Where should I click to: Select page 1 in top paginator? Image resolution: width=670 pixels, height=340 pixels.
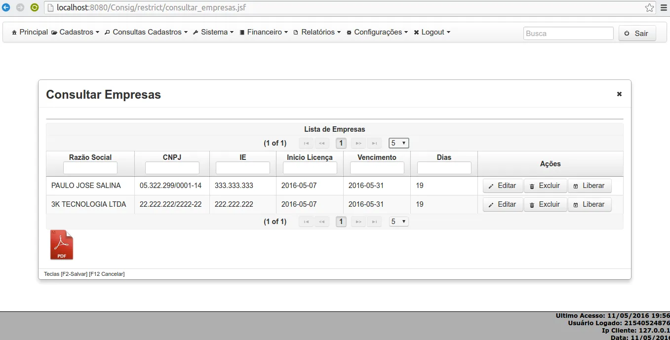click(341, 143)
